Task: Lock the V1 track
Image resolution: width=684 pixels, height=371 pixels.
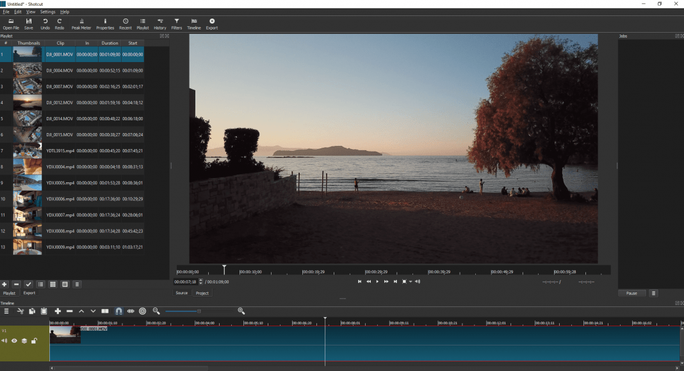Action: pyautogui.click(x=35, y=341)
